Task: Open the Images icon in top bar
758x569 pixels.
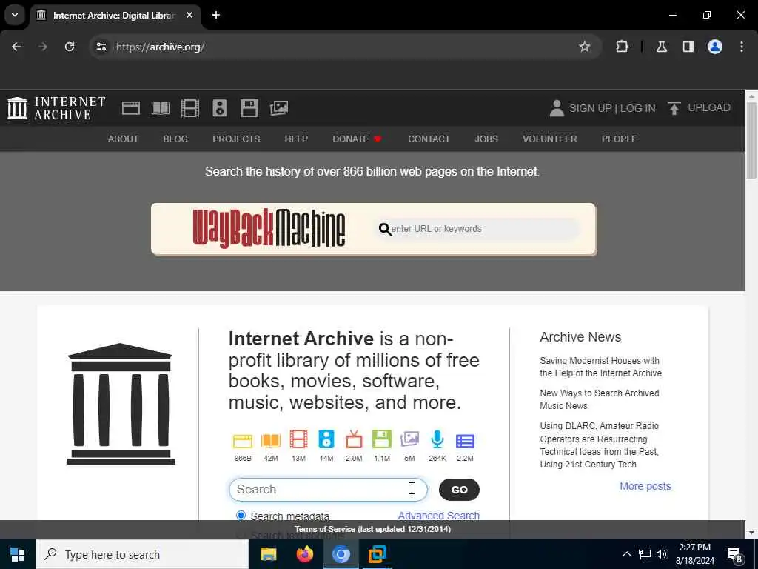Action: pos(279,108)
